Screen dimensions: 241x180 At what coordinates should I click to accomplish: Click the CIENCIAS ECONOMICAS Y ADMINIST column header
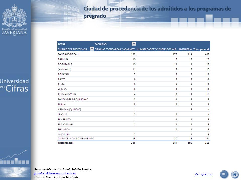114,49
